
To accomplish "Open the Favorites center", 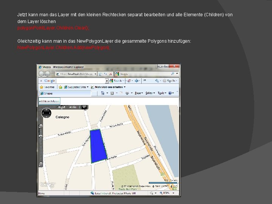I will click(x=47, y=87).
